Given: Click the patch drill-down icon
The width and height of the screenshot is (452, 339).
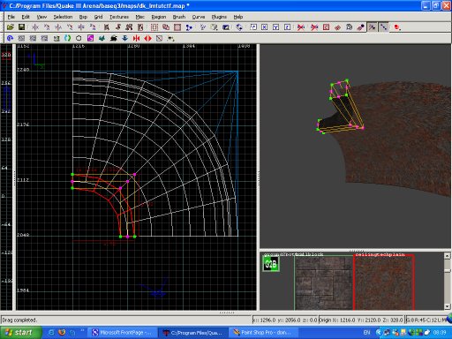Looking at the screenshot, I should [350, 27].
